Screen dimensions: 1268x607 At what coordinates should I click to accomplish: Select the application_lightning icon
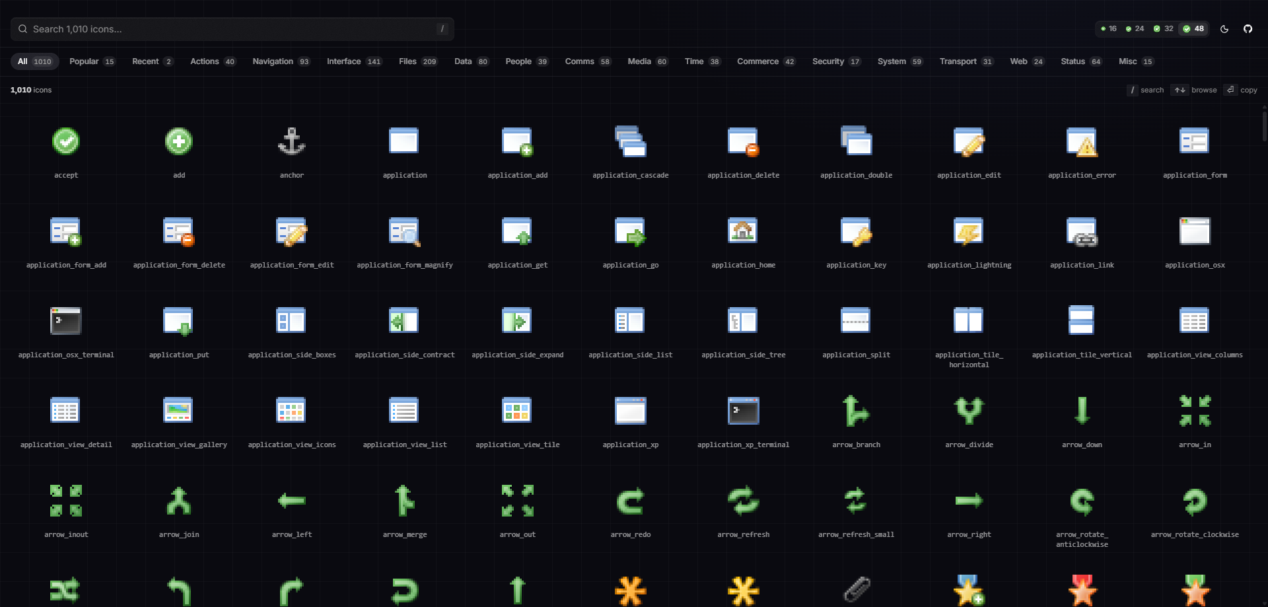[x=969, y=231]
